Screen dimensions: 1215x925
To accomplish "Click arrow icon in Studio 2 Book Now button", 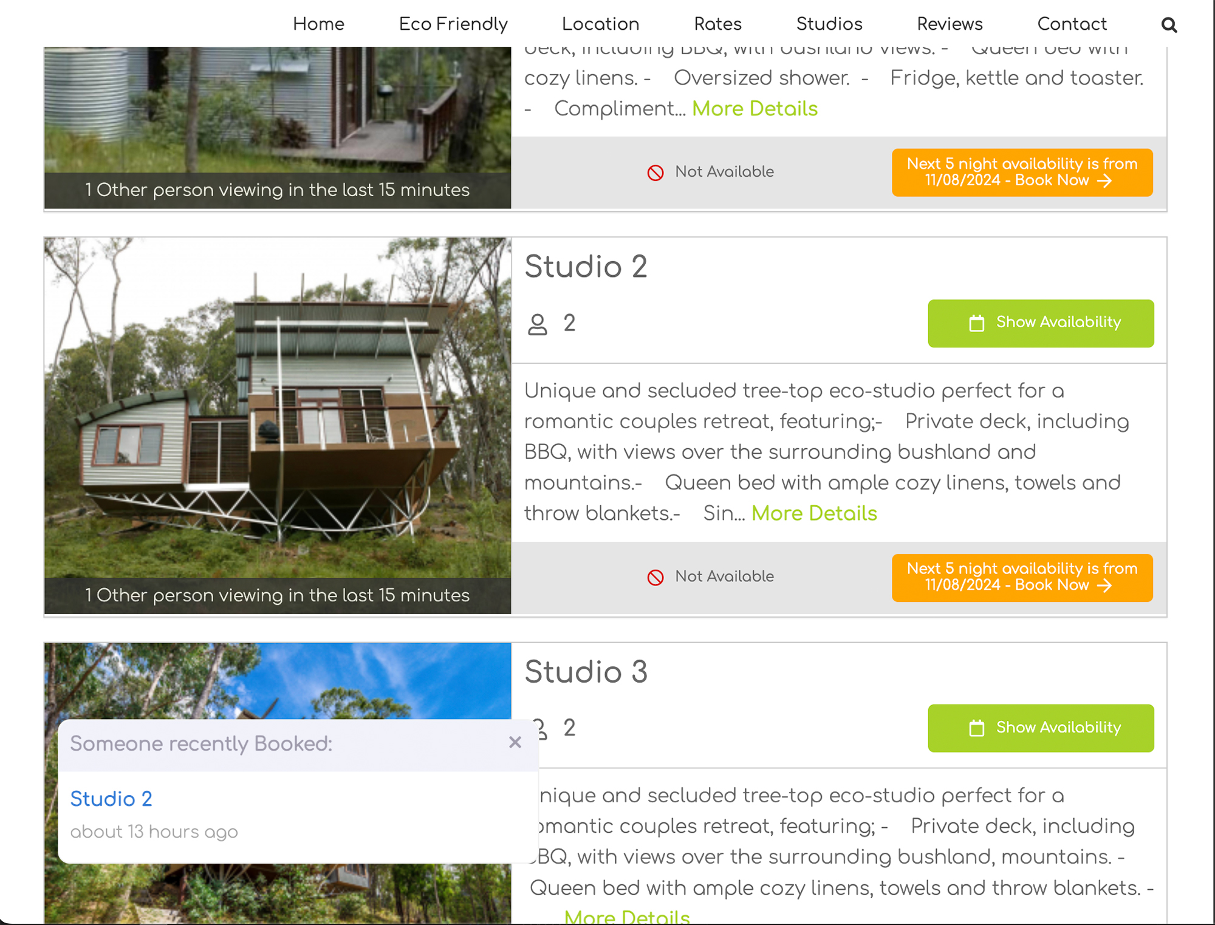I will pyautogui.click(x=1105, y=585).
